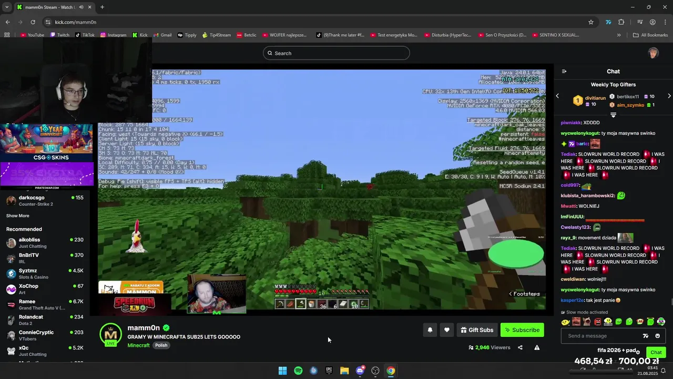Screen dimensions: 673x379
Task: Open File Explorer from the taskbar
Action: (344, 371)
